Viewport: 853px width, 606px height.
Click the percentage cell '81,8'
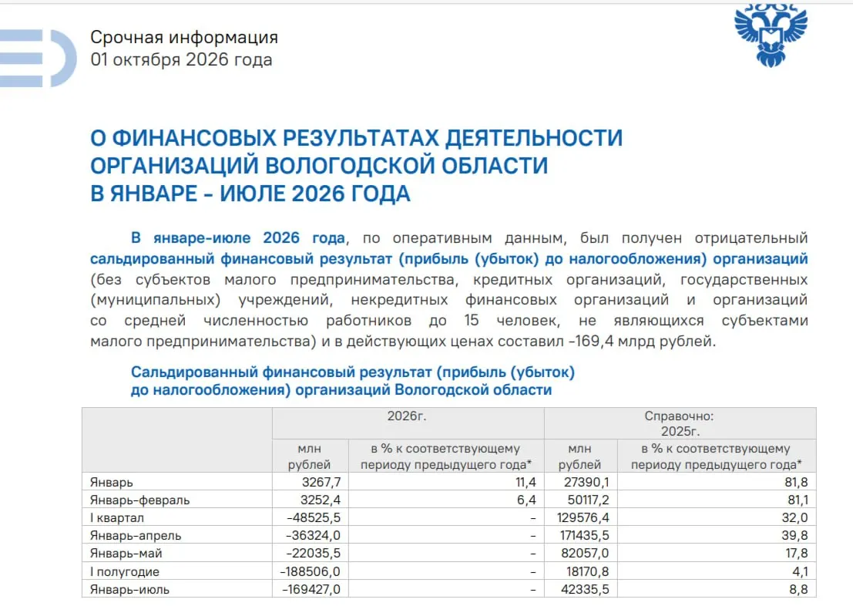point(797,483)
